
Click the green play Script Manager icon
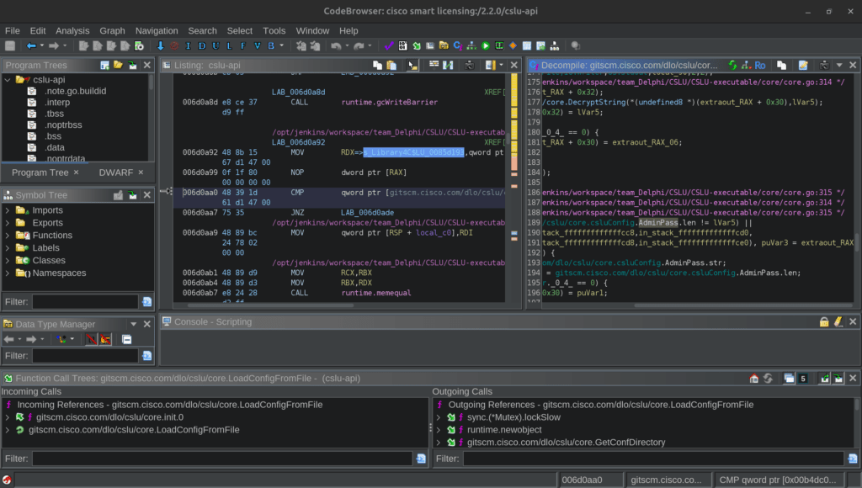(486, 46)
